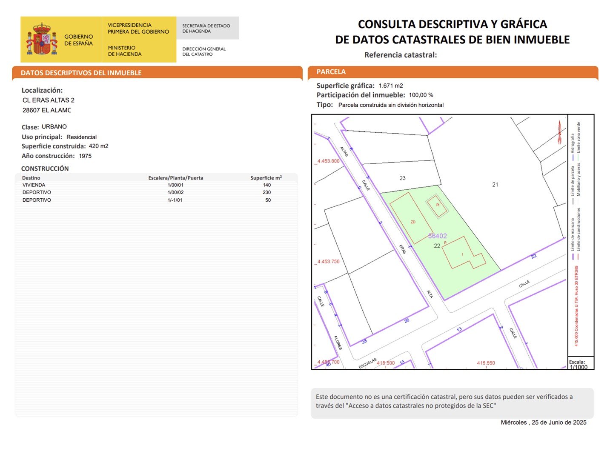Click the Límite de manzana legend swatch
The height and width of the screenshot is (454, 610).
coord(573,256)
